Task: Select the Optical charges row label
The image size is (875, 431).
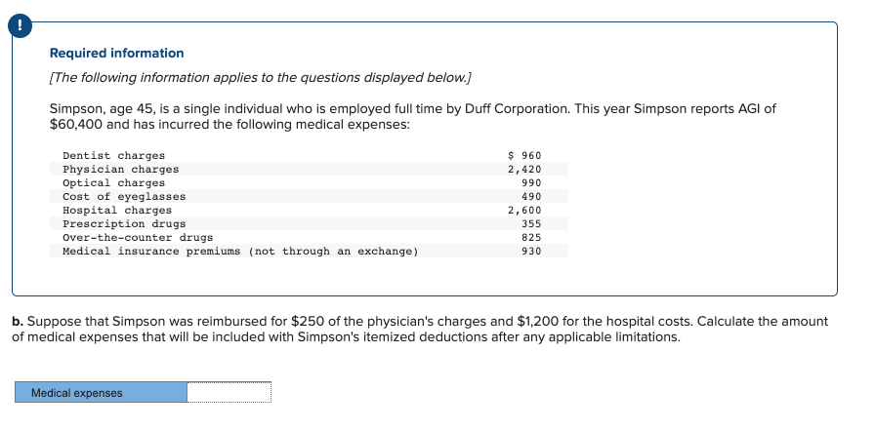Action: coord(113,183)
